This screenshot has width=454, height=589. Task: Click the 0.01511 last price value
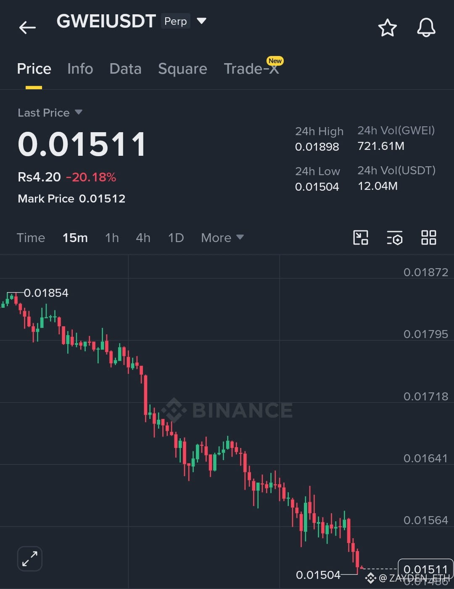click(82, 144)
